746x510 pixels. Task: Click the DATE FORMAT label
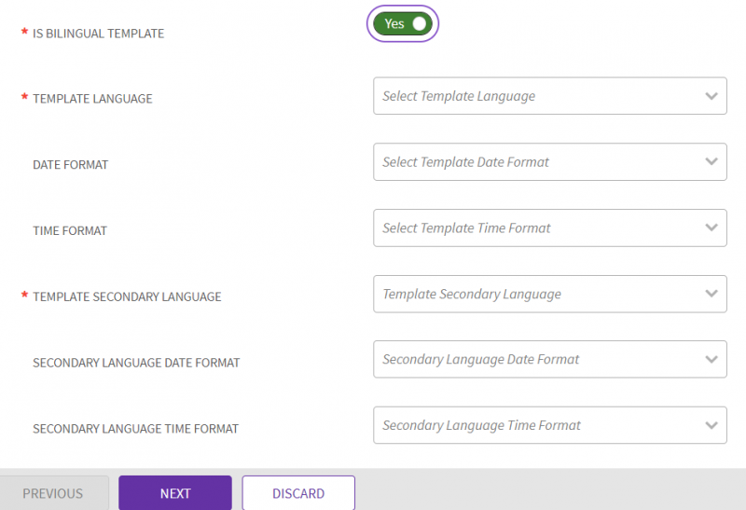[x=71, y=165]
